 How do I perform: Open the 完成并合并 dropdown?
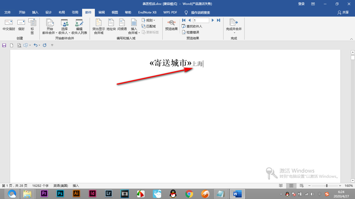click(x=234, y=27)
